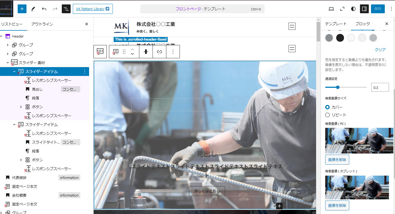Click the PC background image thumbnail

(359, 141)
